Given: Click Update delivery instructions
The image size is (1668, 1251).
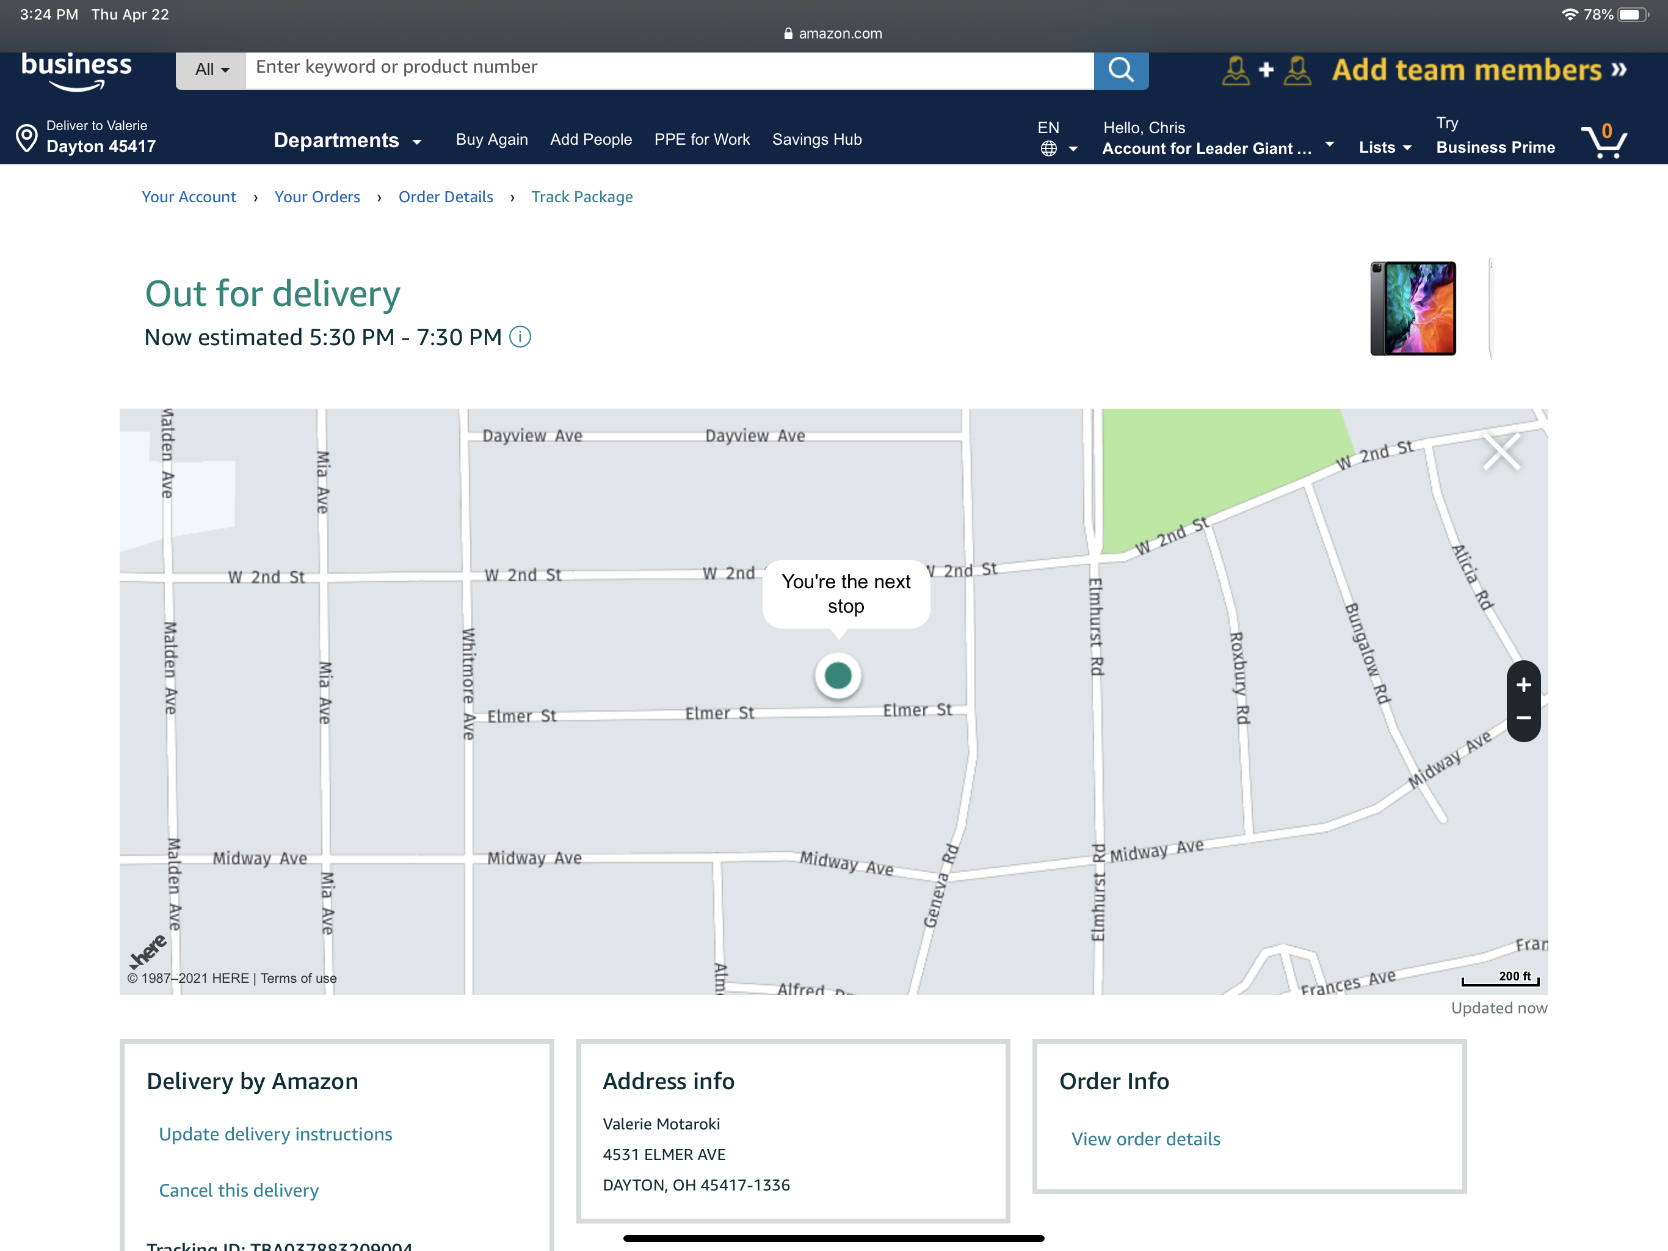Looking at the screenshot, I should pos(275,1134).
